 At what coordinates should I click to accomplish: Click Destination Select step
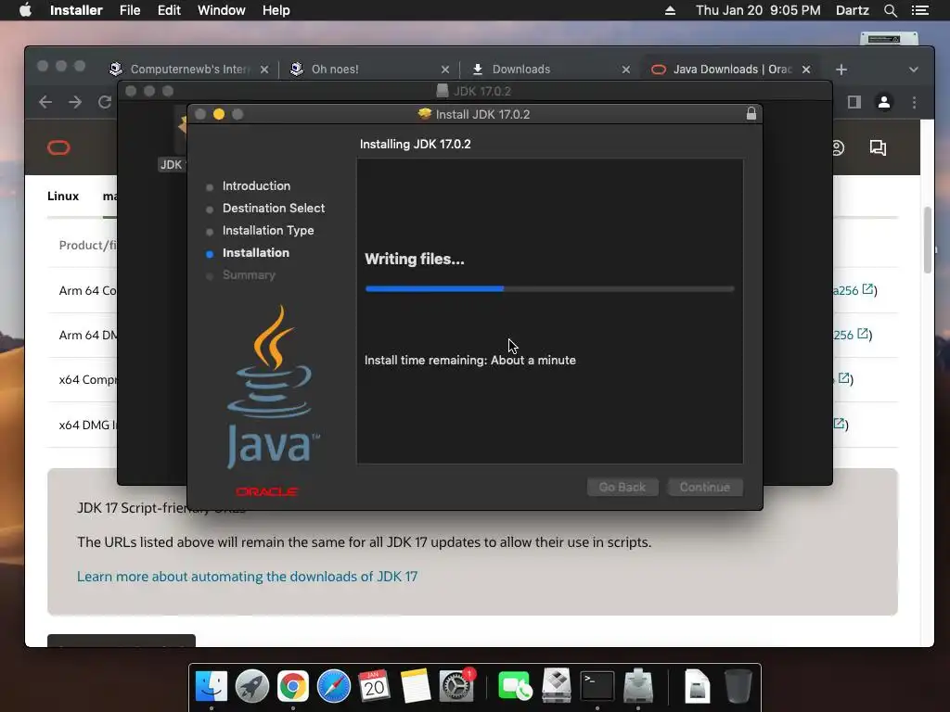(x=274, y=209)
